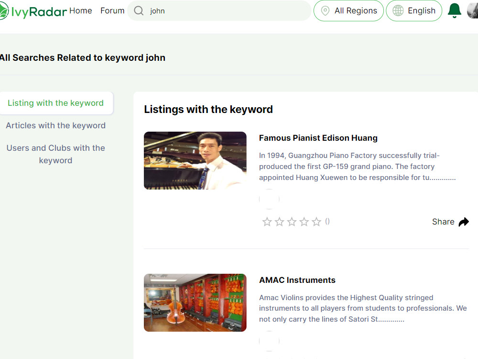Open Famous Pianist Edison Huang listing title
Screen dimensions: 478x359
[318, 138]
